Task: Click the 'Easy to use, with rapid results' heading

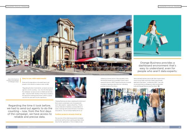Action: pos(34,78)
